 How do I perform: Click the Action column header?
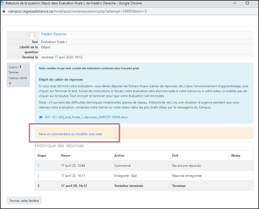[x=119, y=156]
